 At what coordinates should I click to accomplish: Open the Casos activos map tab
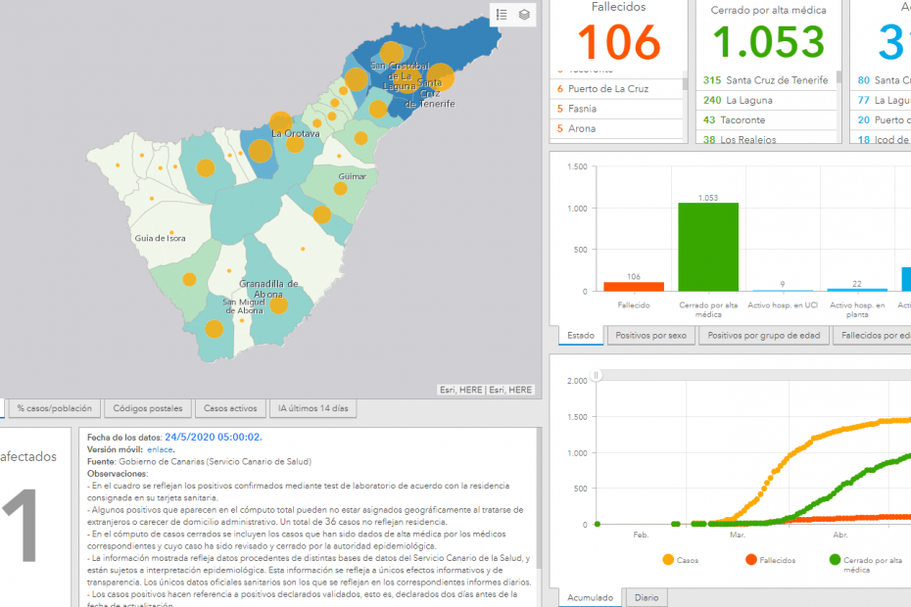click(230, 408)
